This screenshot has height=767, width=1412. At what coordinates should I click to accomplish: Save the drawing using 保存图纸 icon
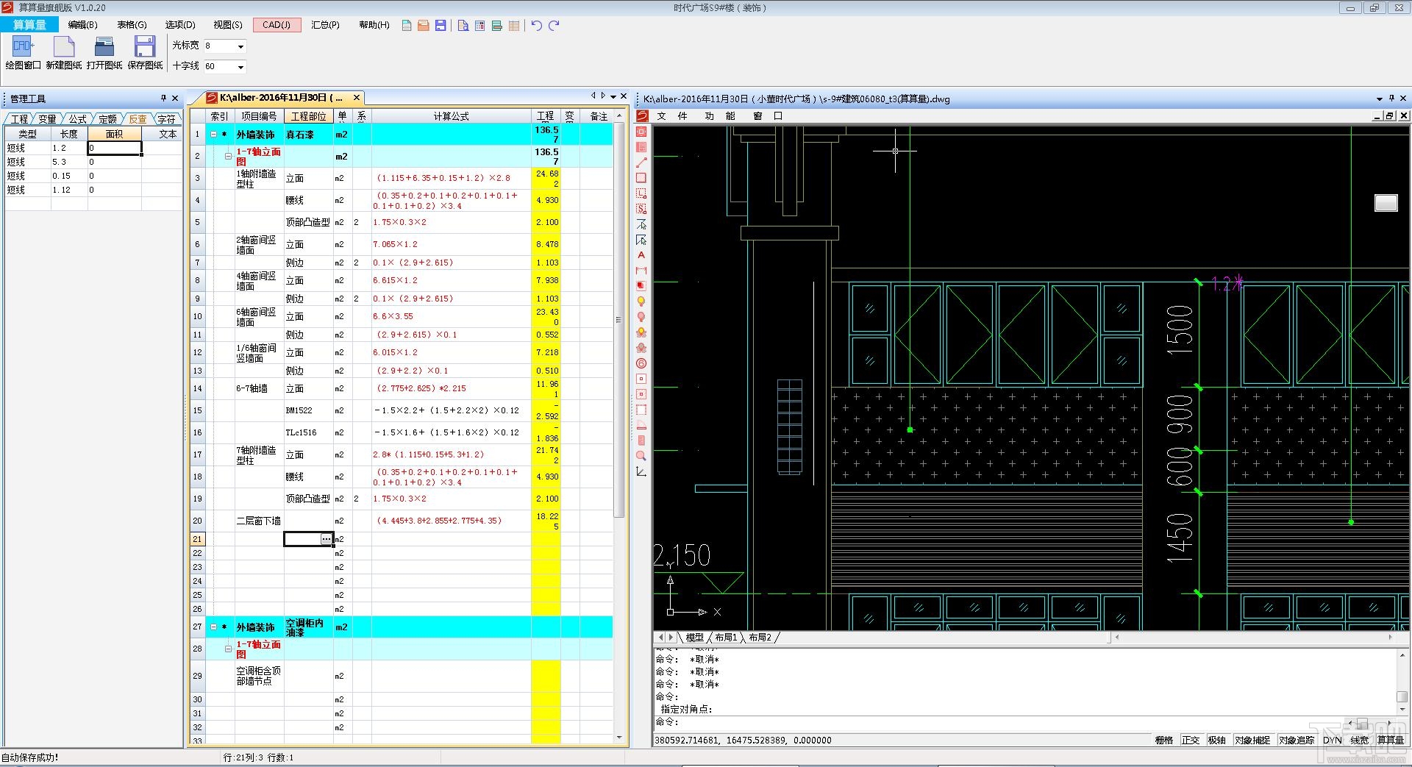click(145, 48)
